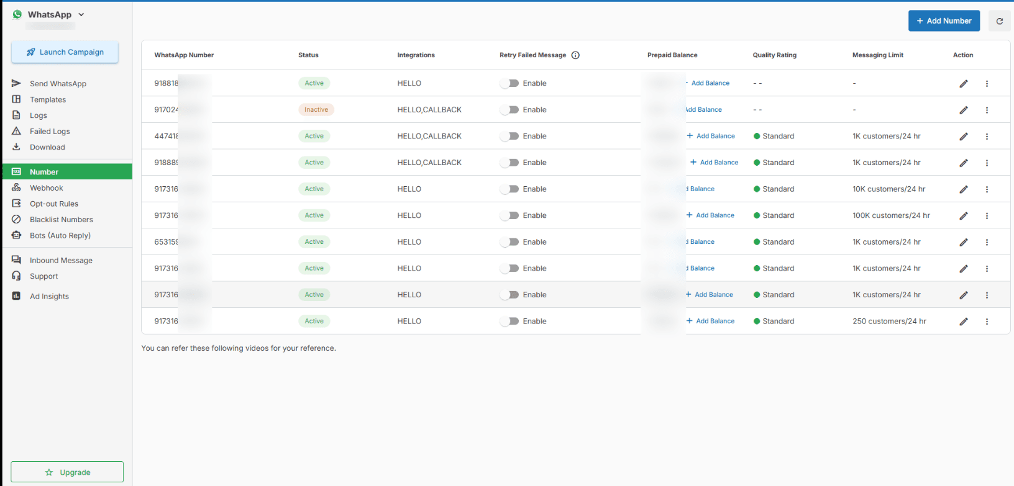Open more options on the 250 customers row
The height and width of the screenshot is (486, 1014).
coord(987,322)
